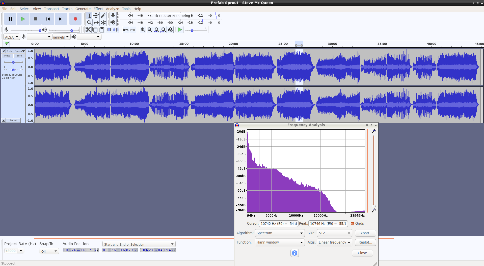The image size is (484, 266).
Task: Click the green Play-at-speed icon
Action: click(x=180, y=30)
